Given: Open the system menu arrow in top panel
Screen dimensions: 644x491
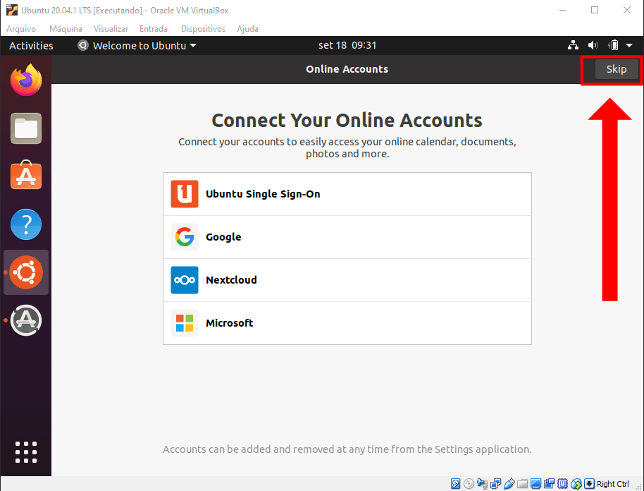Looking at the screenshot, I should click(629, 46).
